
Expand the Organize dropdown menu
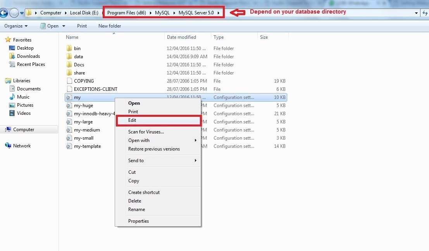click(16, 26)
